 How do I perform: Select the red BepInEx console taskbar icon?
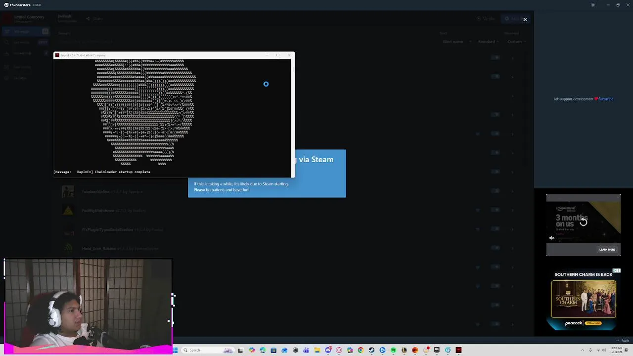(x=458, y=350)
